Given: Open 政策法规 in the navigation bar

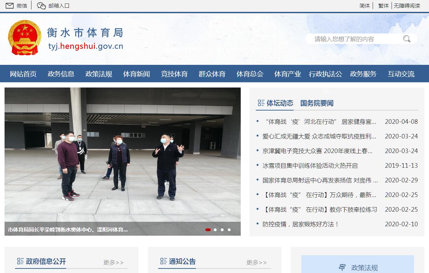Looking at the screenshot, I should (x=99, y=74).
